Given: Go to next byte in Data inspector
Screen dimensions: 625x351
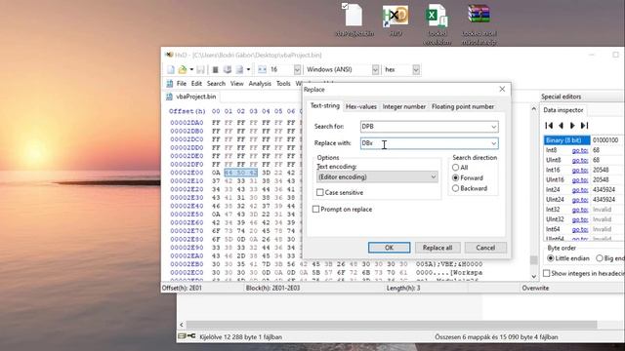Looking at the screenshot, I should [573, 126].
